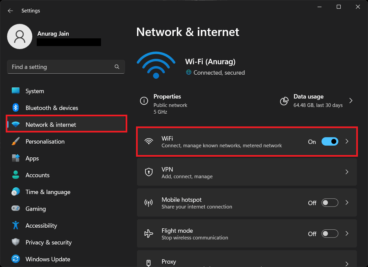Image resolution: width=368 pixels, height=267 pixels.
Task: Click the Properties info icon
Action: click(144, 101)
